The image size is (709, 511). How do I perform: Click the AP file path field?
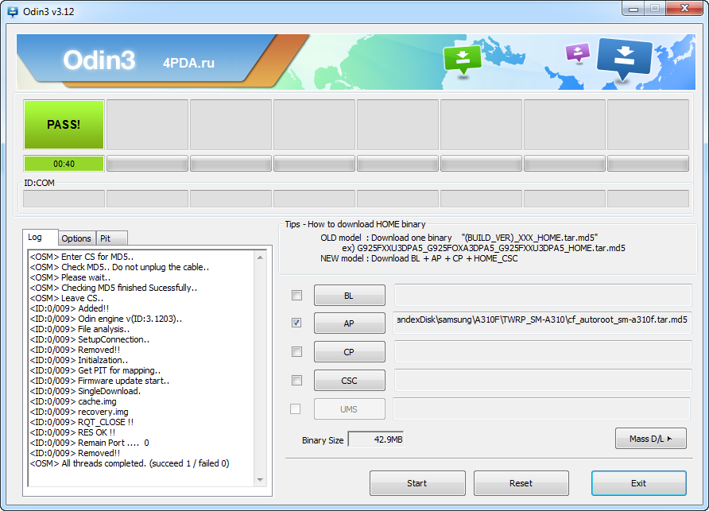click(x=543, y=323)
